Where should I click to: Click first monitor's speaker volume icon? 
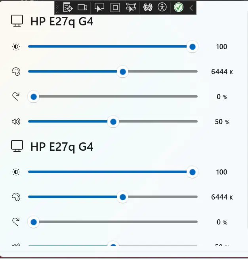tap(16, 122)
